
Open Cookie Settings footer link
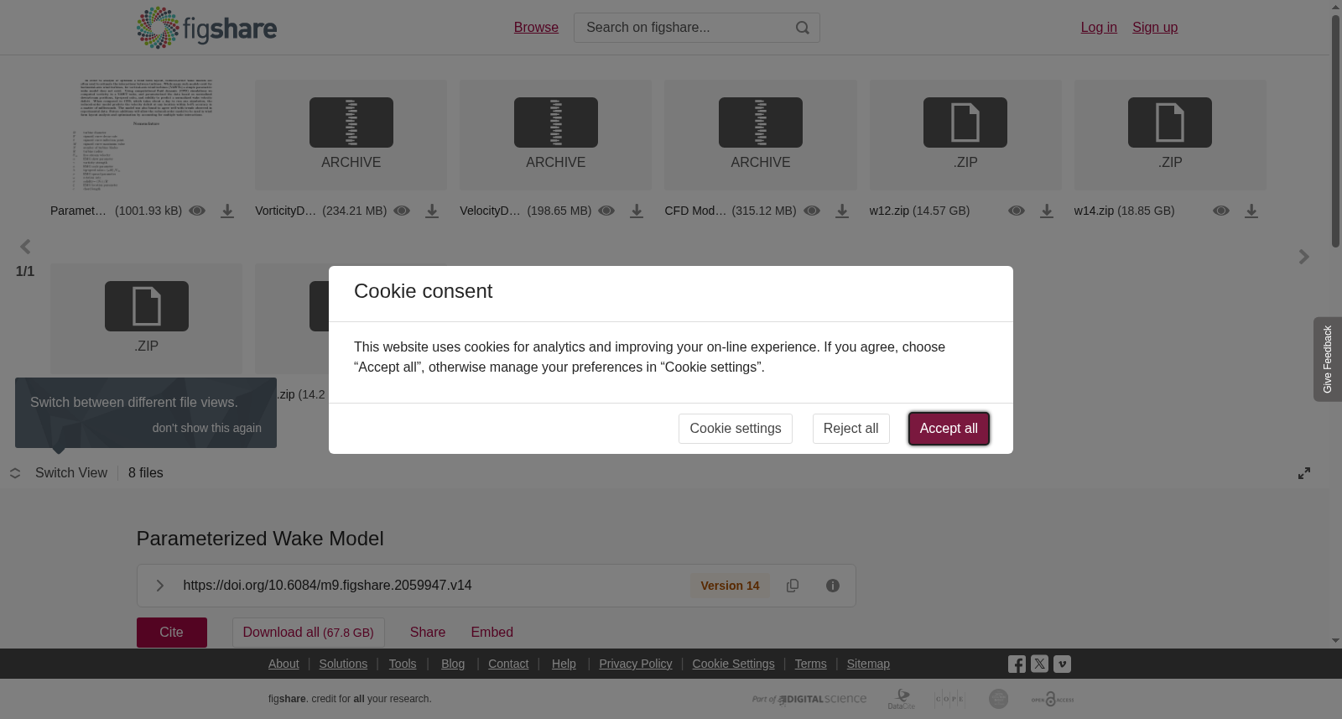click(734, 664)
